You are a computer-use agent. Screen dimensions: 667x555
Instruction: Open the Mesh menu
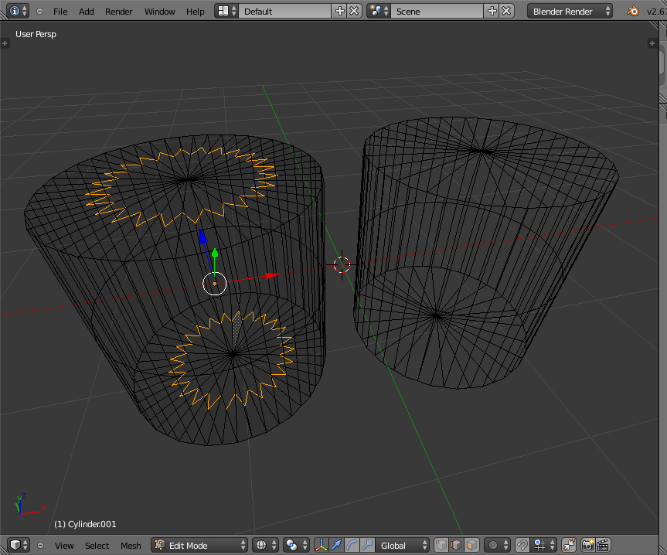[x=131, y=546]
